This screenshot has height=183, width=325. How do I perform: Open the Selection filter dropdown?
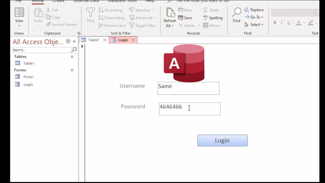[x=141, y=10]
